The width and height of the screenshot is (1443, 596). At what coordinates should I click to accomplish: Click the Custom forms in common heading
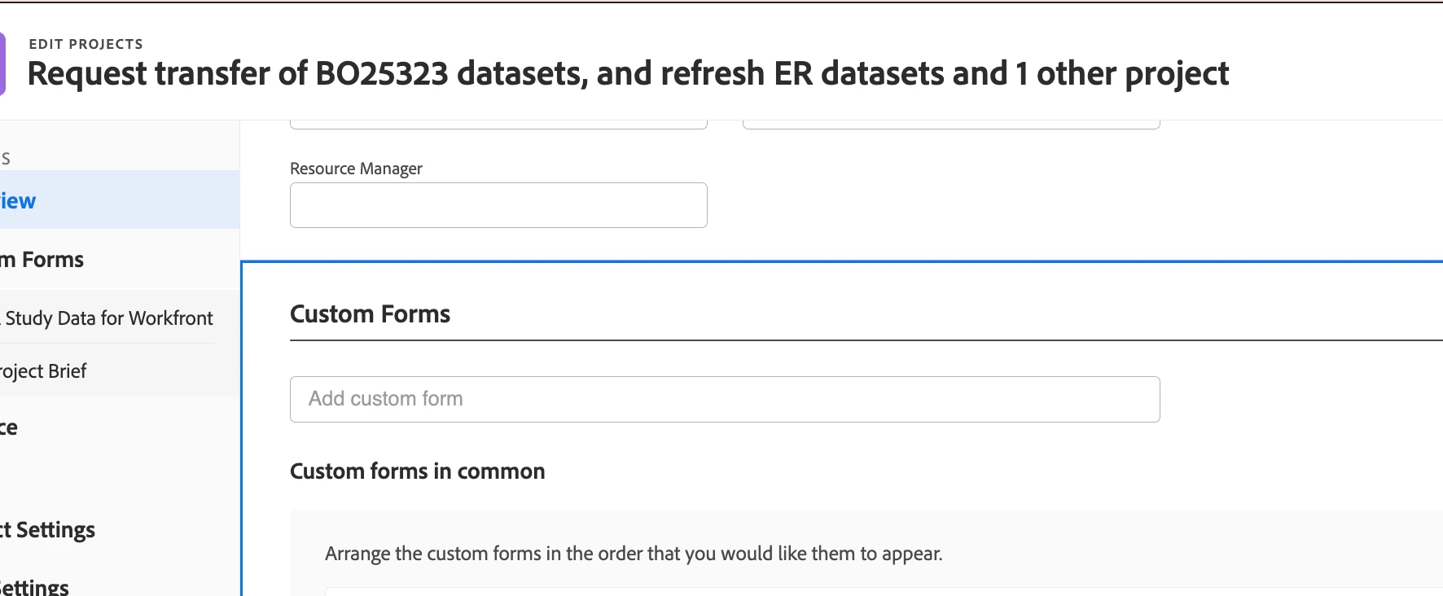(417, 471)
